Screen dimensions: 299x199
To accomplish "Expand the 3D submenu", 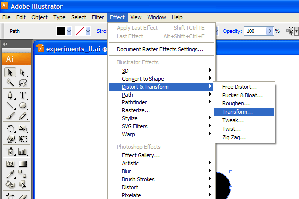I will (x=161, y=71).
